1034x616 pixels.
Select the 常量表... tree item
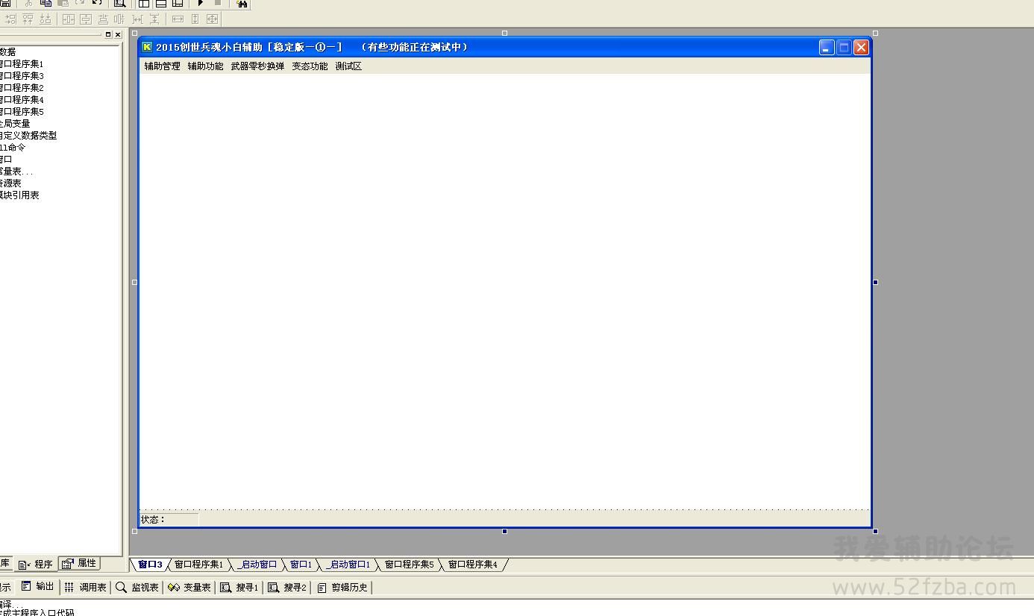click(x=16, y=172)
